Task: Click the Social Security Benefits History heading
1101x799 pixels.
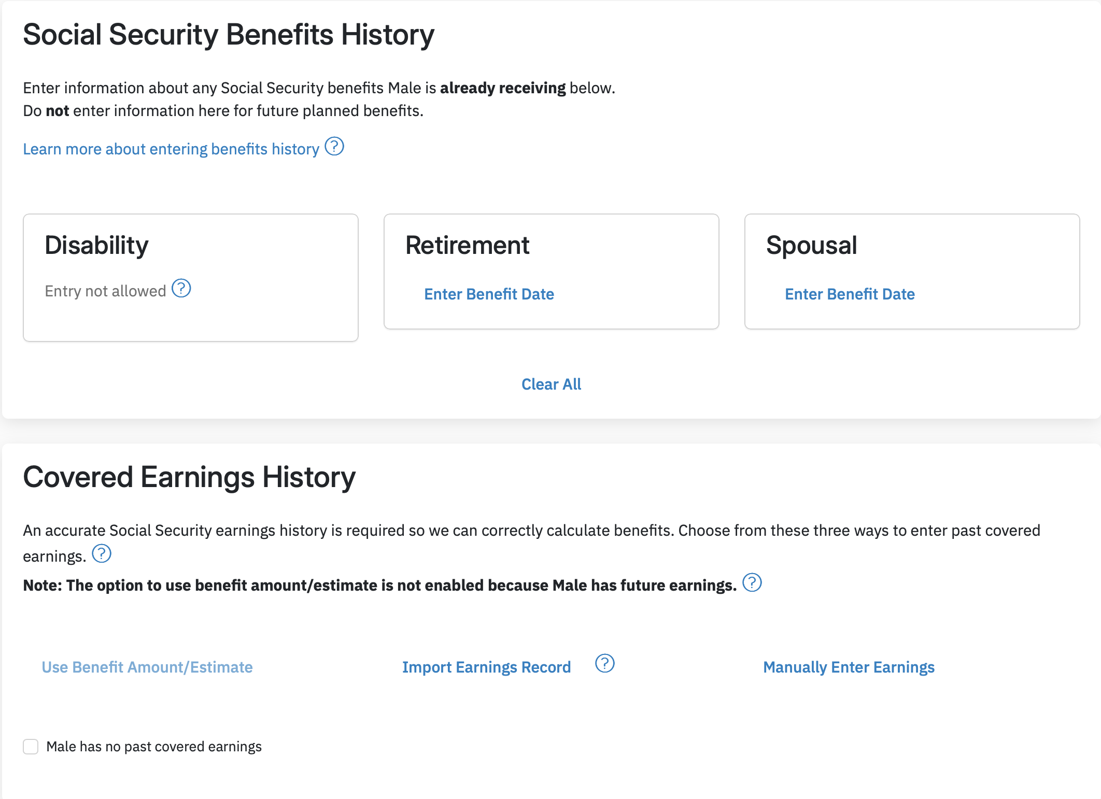Action: (x=229, y=35)
